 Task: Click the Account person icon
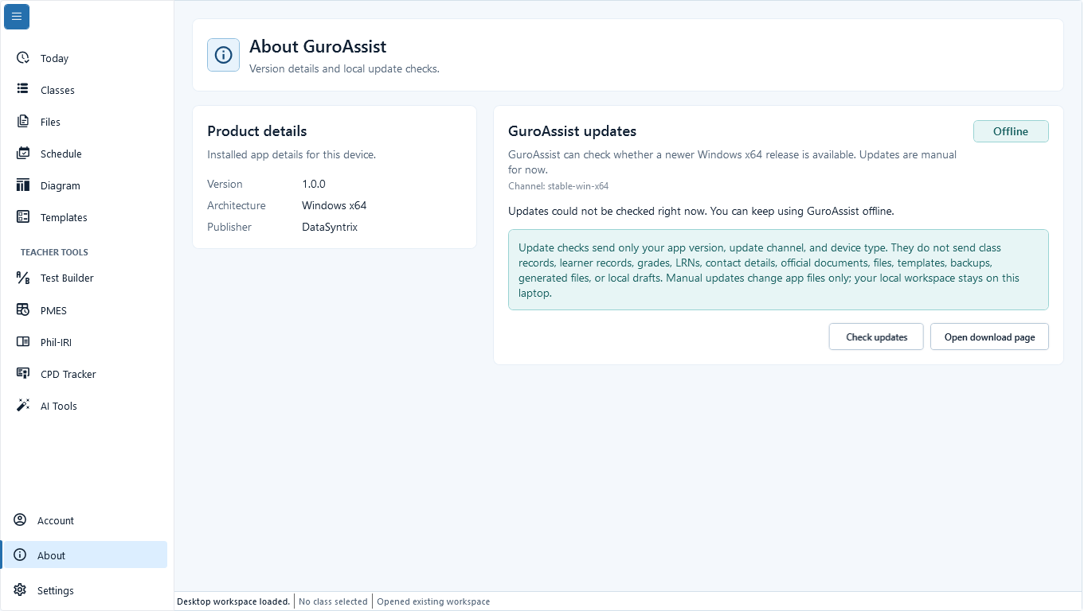[x=20, y=520]
